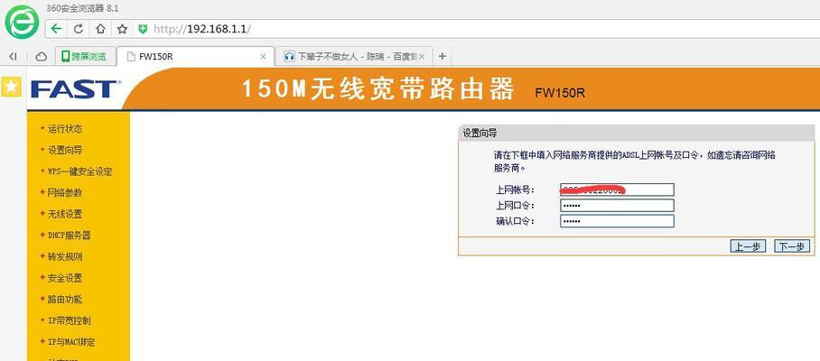This screenshot has width=820, height=361.
Task: Click the 确认口令 password field
Action: pos(617,221)
